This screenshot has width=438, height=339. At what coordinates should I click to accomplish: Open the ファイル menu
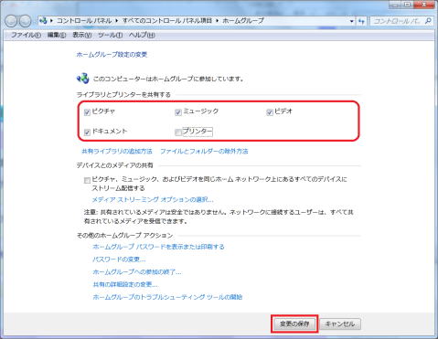(x=26, y=35)
